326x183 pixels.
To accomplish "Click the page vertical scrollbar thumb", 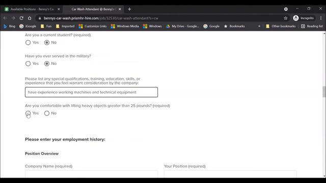I will (x=324, y=91).
